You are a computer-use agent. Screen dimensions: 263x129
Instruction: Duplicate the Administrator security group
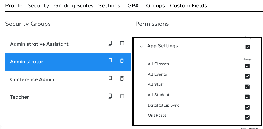110,61
